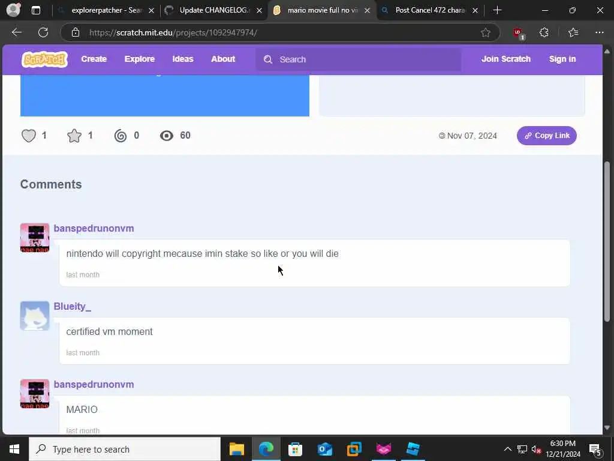The image size is (614, 461).
Task: Open the Roblox Studio taskbar icon
Action: point(413,449)
